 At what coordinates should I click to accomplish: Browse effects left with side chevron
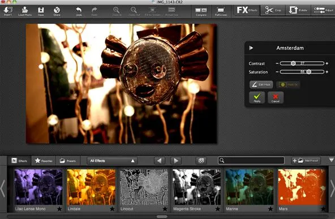click(3, 188)
